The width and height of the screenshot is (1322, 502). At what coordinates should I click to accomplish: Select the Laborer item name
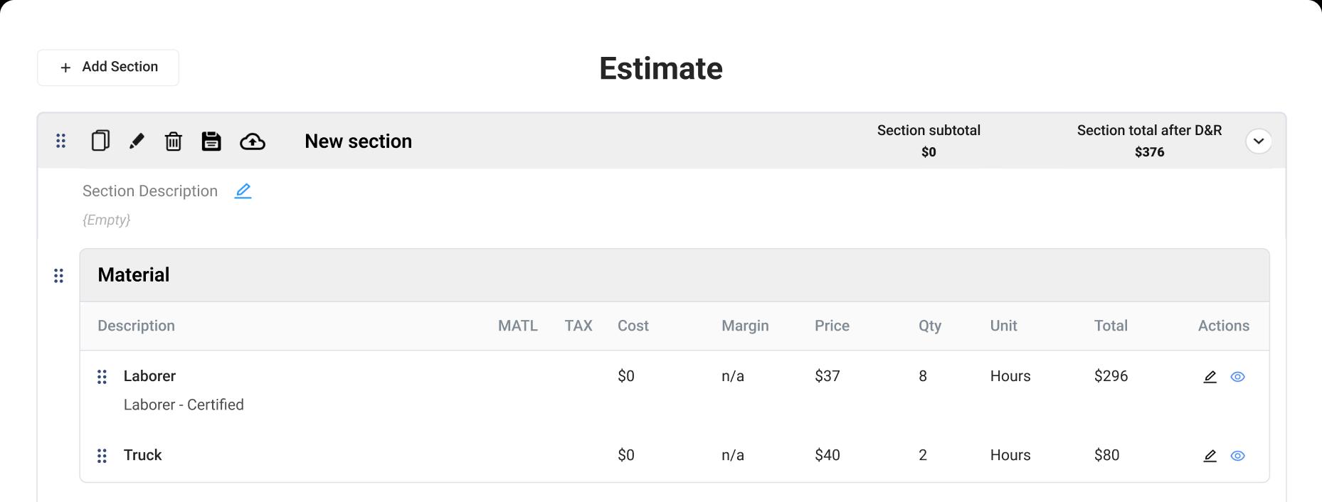point(149,376)
